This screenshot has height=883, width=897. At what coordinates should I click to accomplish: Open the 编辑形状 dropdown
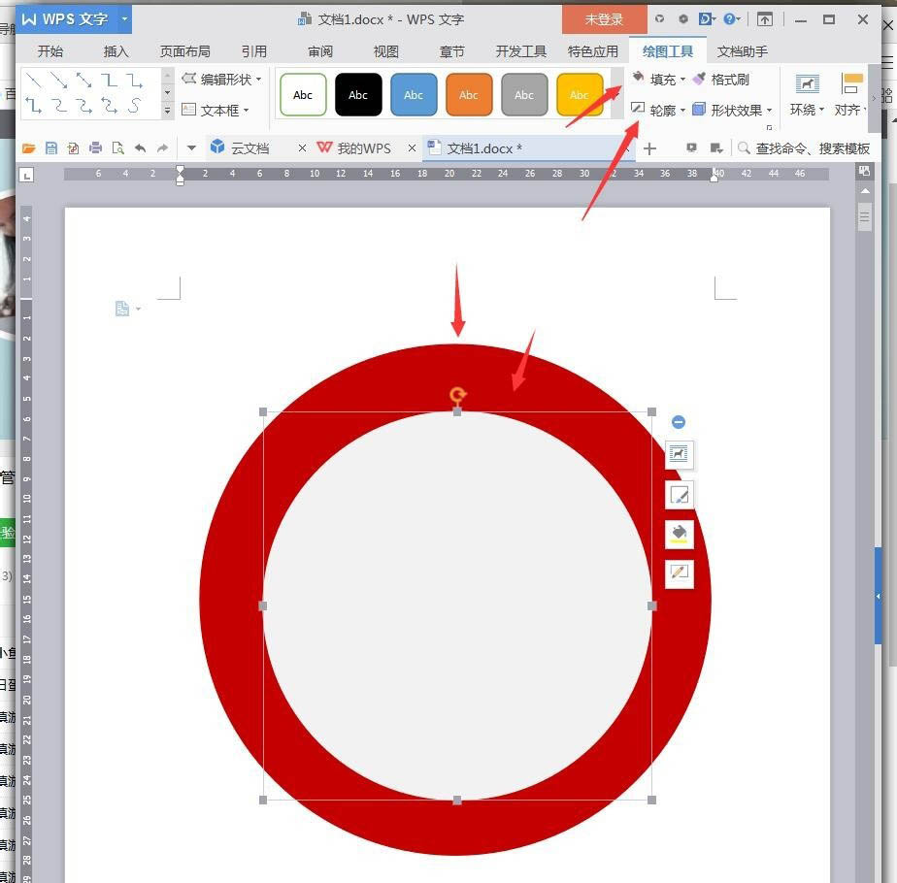point(259,79)
